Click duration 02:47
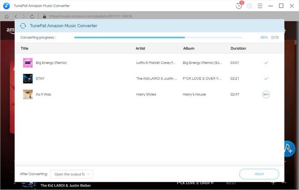The image size is (299, 190). coord(235,94)
